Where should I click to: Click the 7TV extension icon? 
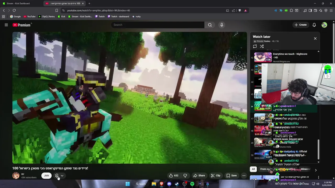281,10
